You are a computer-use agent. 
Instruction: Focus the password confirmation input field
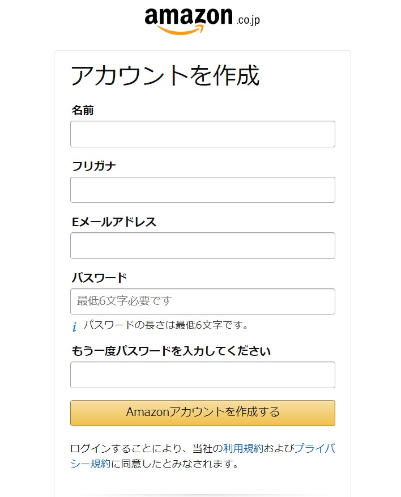coord(202,375)
